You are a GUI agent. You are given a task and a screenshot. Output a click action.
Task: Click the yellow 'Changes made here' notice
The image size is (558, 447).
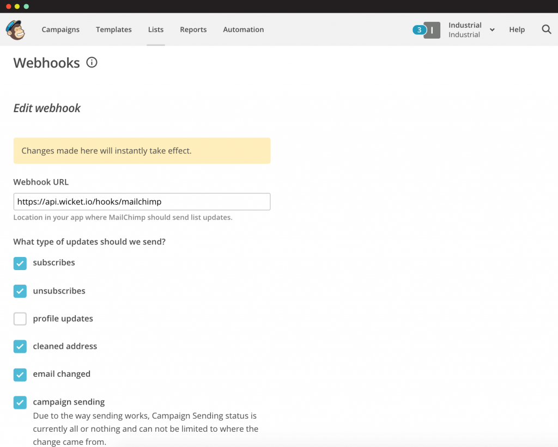[142, 151]
